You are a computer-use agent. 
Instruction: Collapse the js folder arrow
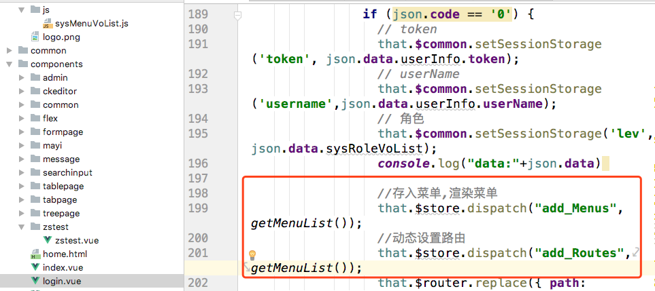click(x=22, y=9)
